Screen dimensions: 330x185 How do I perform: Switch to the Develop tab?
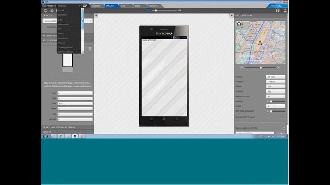pos(96,6)
